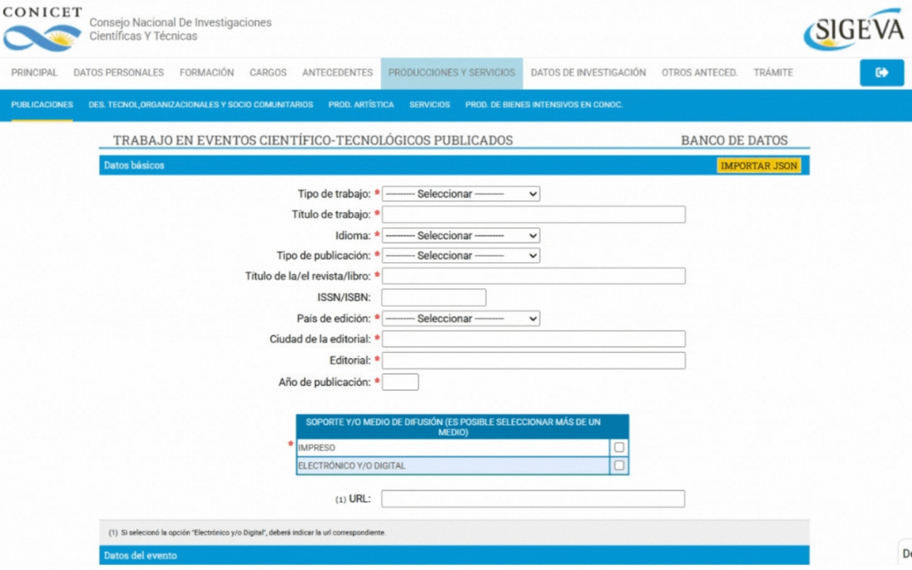912x570 pixels.
Task: Click the logout icon button
Action: pyautogui.click(x=881, y=73)
